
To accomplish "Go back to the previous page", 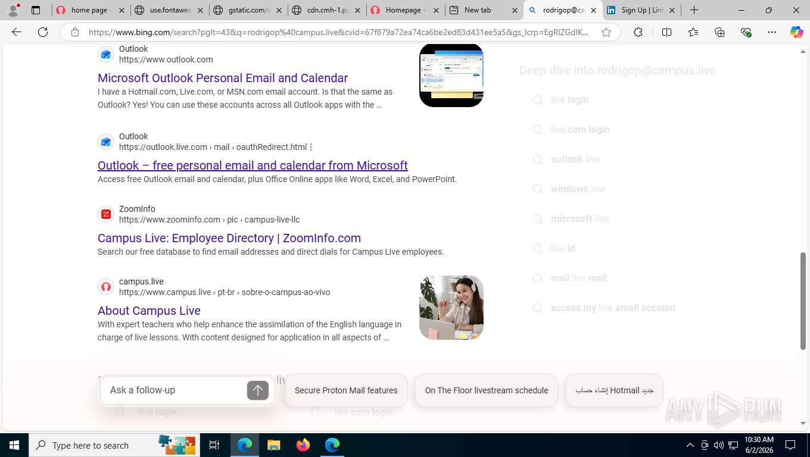I will coord(17,32).
